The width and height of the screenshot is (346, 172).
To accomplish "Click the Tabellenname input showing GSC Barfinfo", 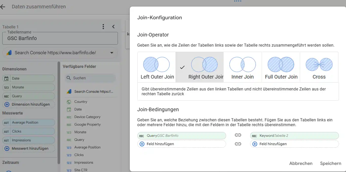I will click(60, 38).
